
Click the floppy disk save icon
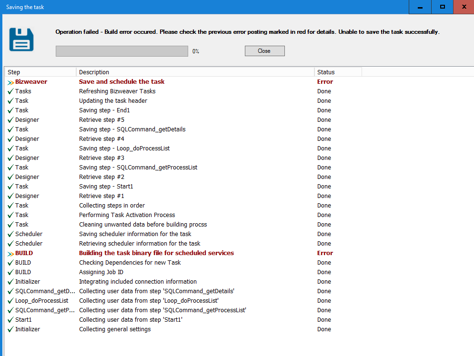pyautogui.click(x=21, y=40)
